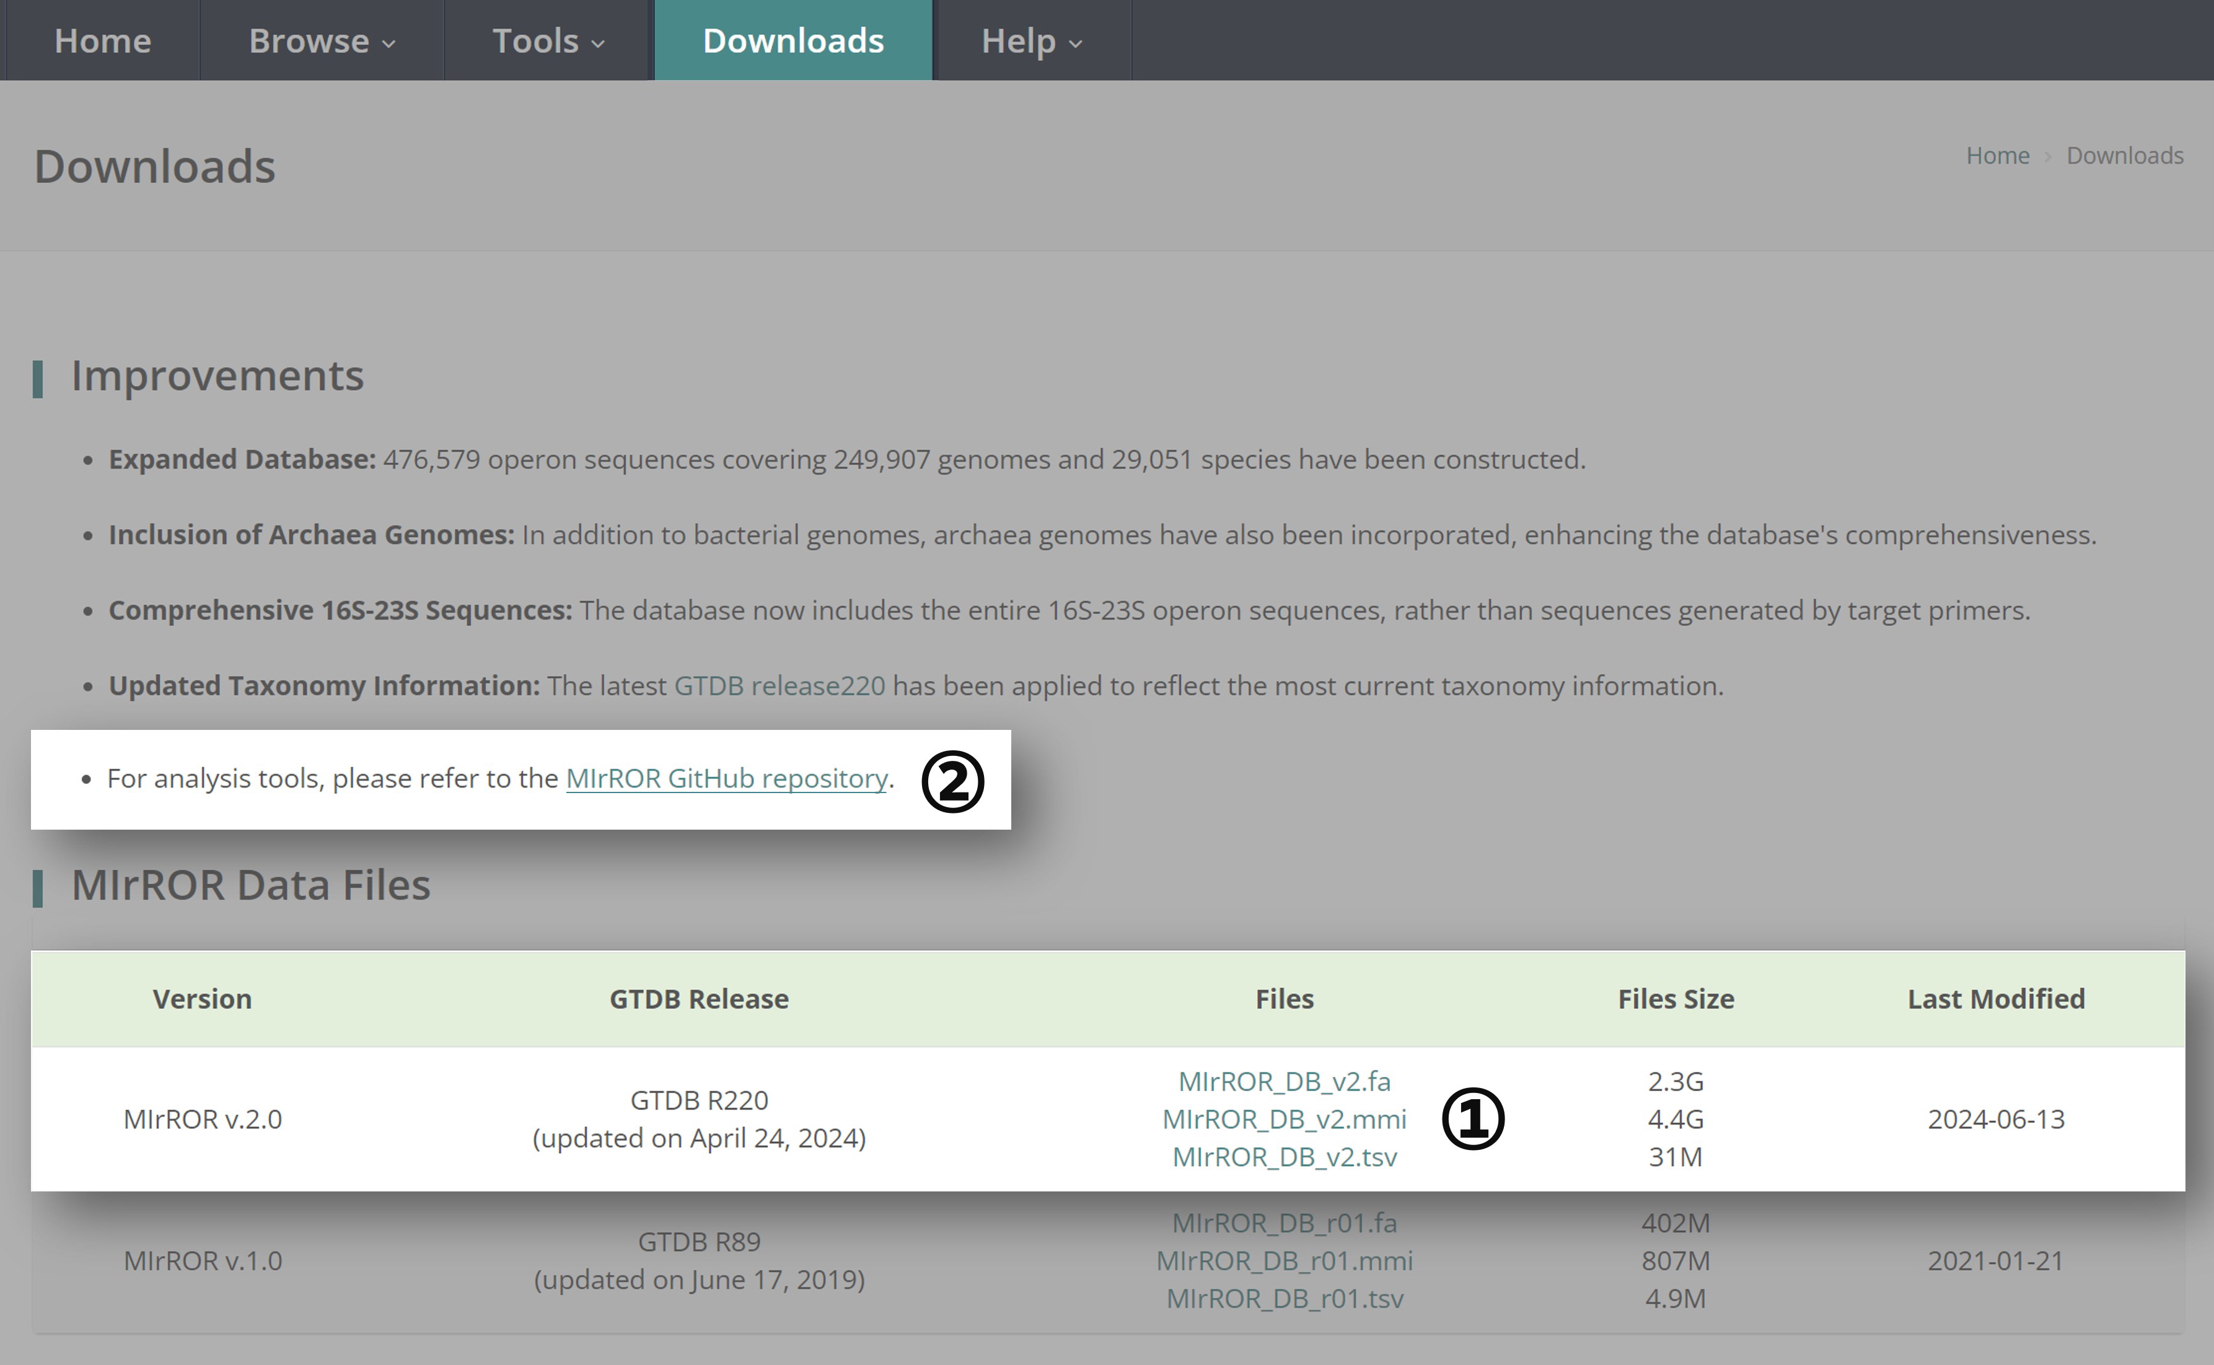This screenshot has width=2214, height=1365.
Task: Open the Home navigation tab
Action: coord(102,41)
